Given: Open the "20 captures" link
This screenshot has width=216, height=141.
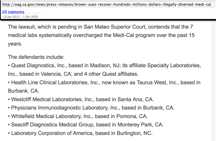Looking at the screenshot, I should point(13,12).
